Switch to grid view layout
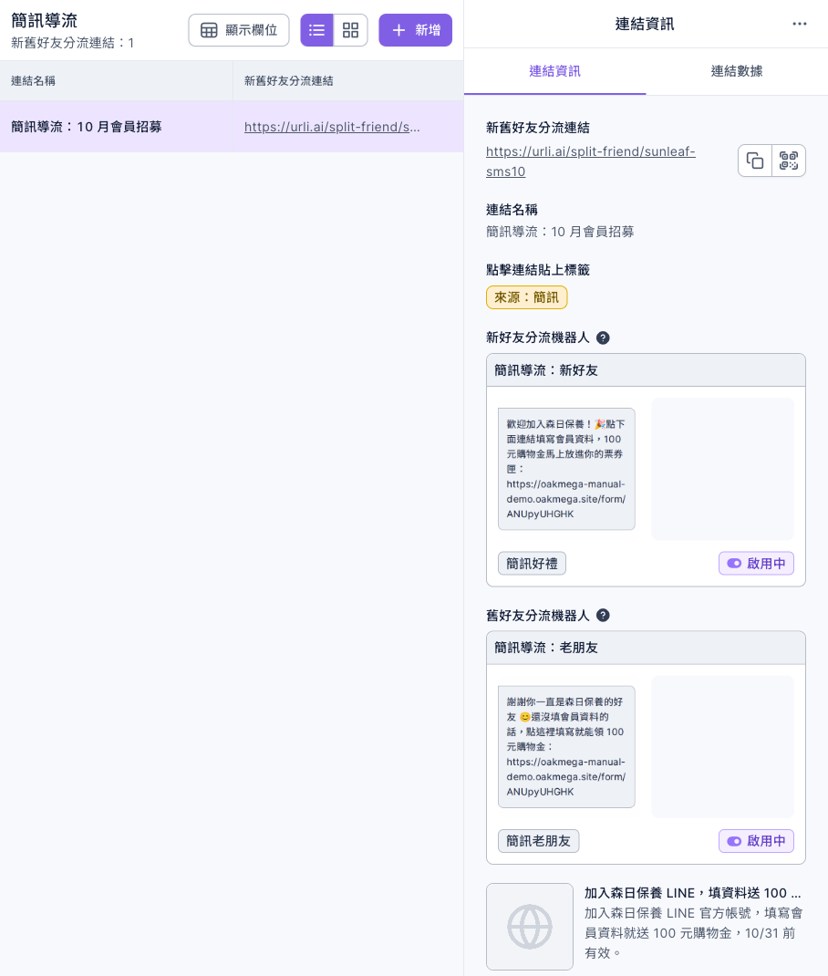The image size is (828, 976). (x=351, y=30)
